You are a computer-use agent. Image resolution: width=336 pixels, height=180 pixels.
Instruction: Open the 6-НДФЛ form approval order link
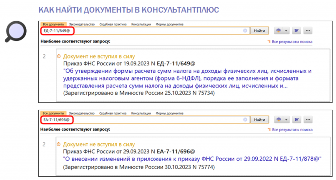[x=187, y=78]
